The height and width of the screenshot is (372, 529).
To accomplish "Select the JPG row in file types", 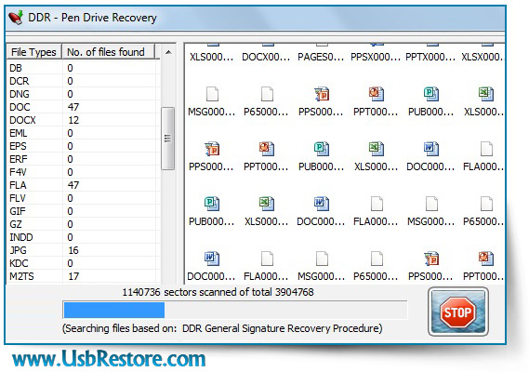I will tap(83, 250).
